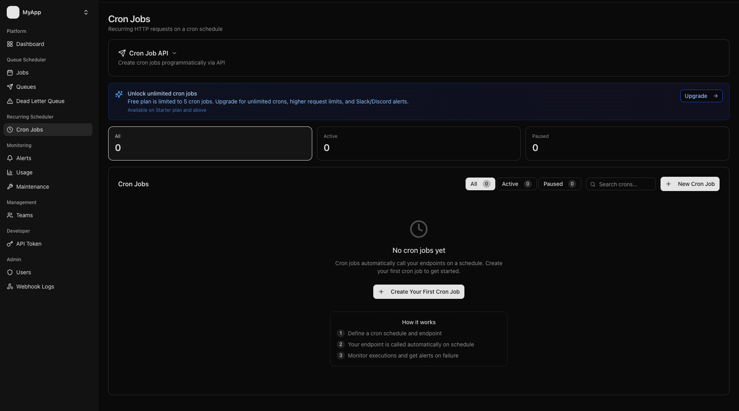
Task: Click the large clock icon in empty state
Action: [419, 229]
